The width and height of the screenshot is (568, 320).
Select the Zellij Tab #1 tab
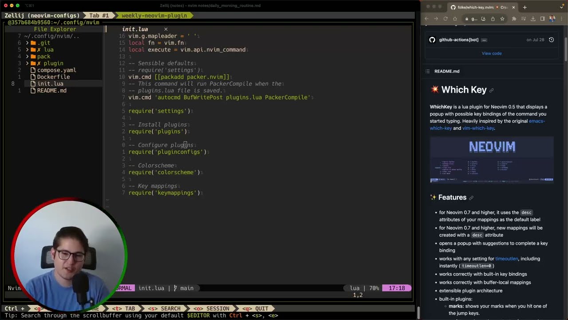[x=99, y=15]
